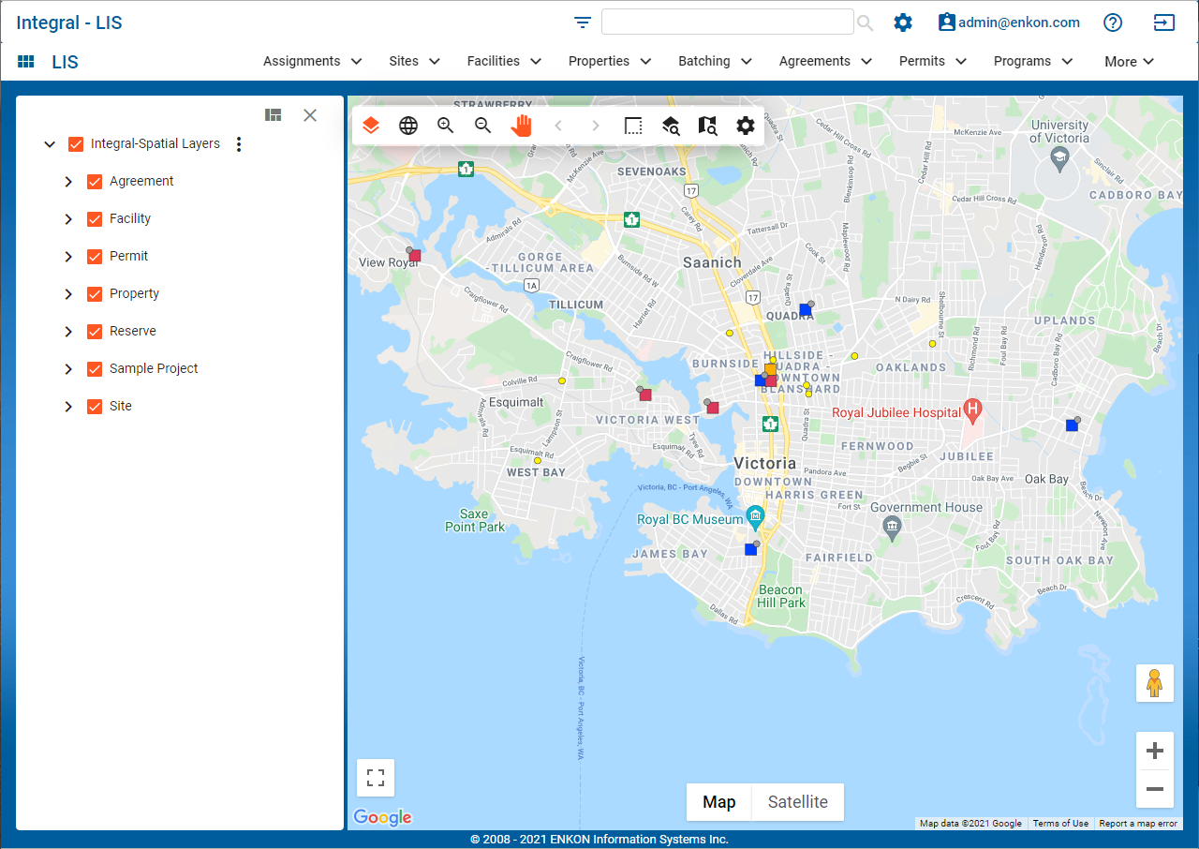Collapse the Integral-Spatial Layers group
1199x849 pixels.
(50, 144)
